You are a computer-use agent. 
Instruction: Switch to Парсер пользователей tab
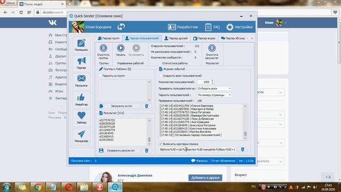(142, 38)
